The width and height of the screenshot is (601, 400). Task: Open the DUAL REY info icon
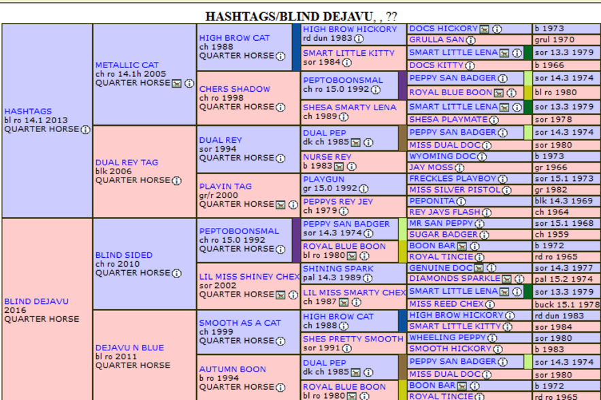point(280,159)
